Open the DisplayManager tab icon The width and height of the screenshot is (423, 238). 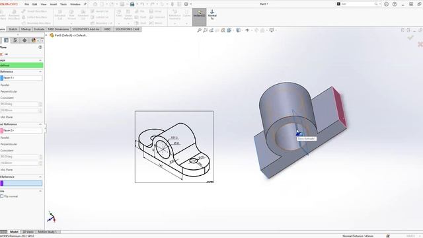tap(34, 40)
